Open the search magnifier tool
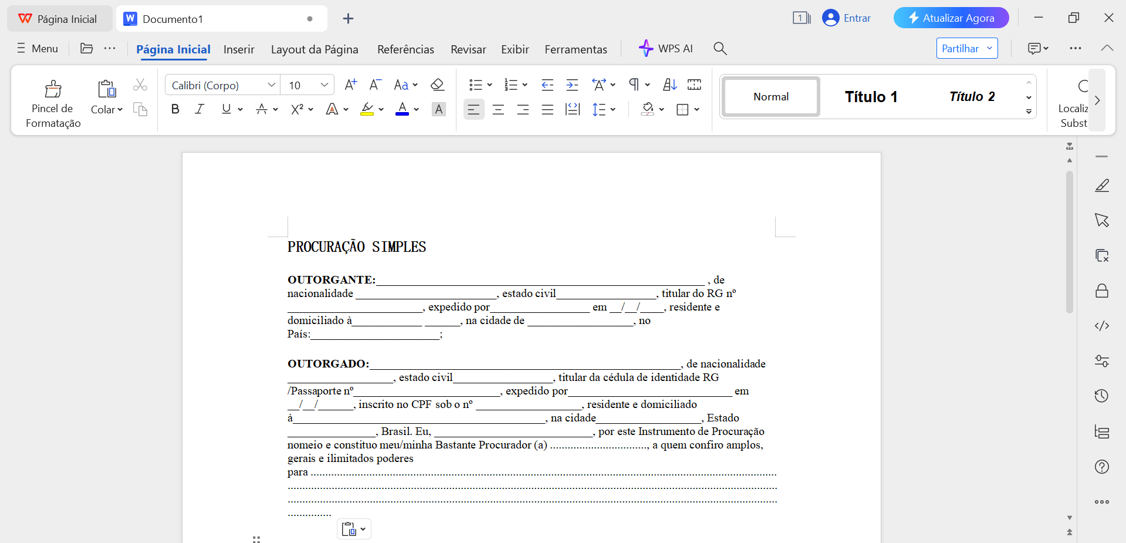The image size is (1126, 543). 719,49
